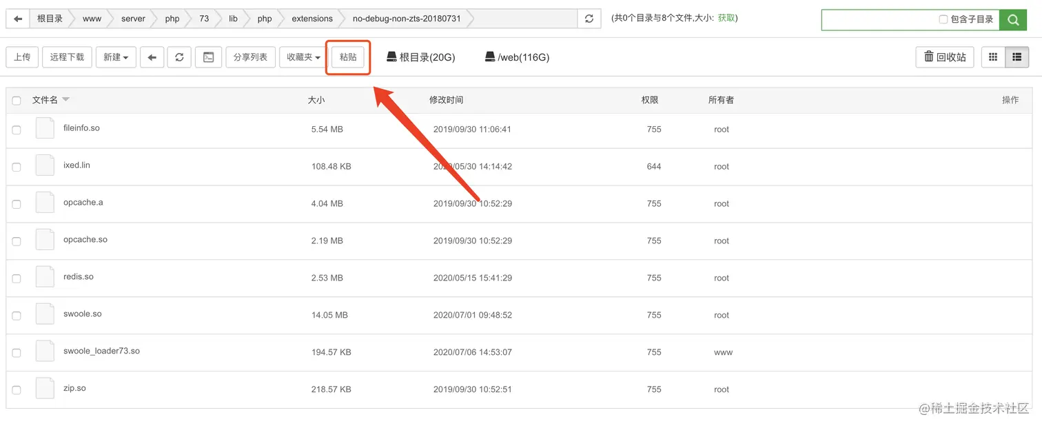1042x428 pixels.
Task: Open the 收藏夹 favorites dropdown
Action: tap(304, 57)
